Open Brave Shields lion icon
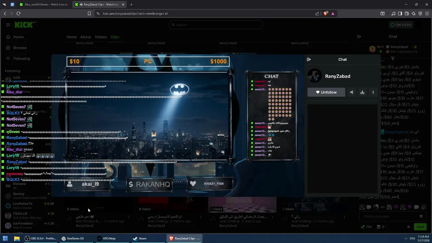Viewport: 432px width, 243px height. (325, 13)
